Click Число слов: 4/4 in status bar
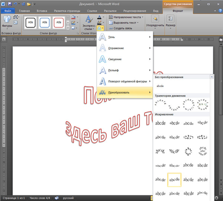223x201 pixels. [40, 198]
